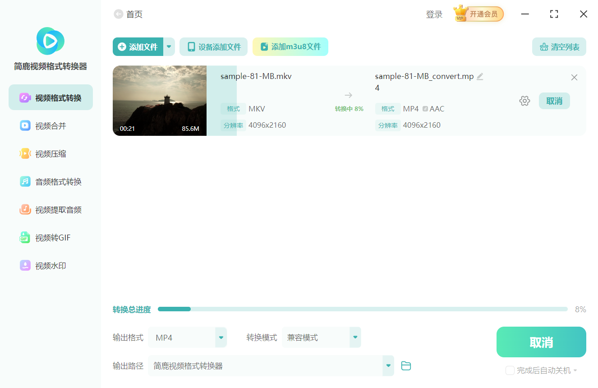This screenshot has height=388, width=598.
Task: Minimize the converter window
Action: (x=525, y=14)
